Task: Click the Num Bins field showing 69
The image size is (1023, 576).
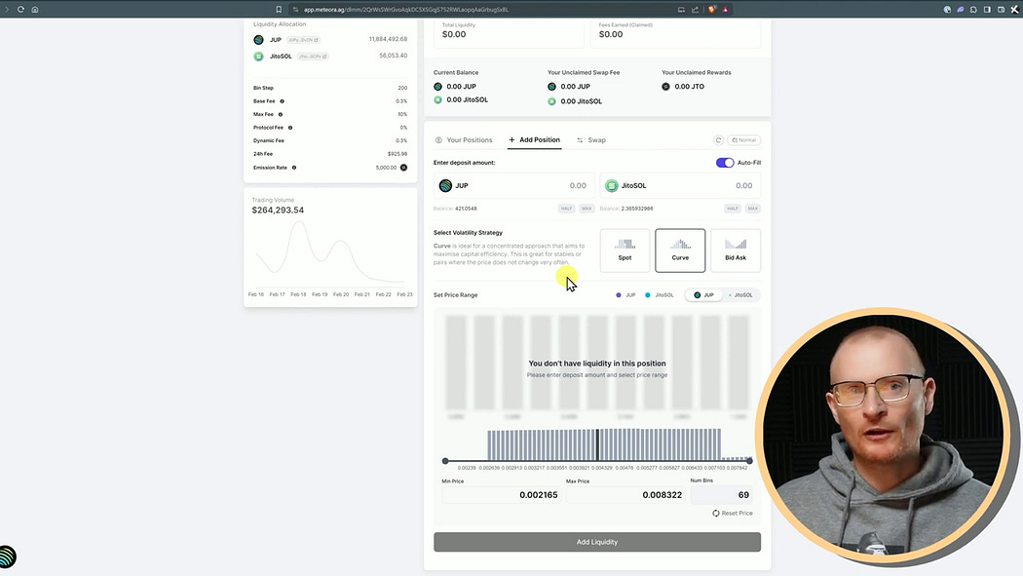Action: 722,495
